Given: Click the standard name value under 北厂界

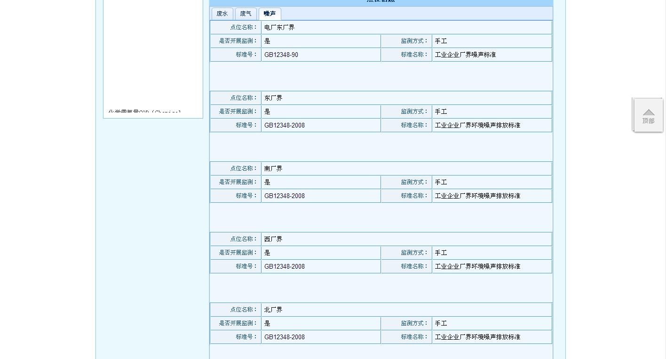Looking at the screenshot, I should (477, 337).
